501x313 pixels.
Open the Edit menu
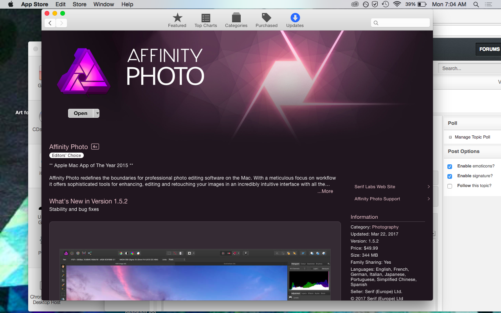(x=61, y=4)
